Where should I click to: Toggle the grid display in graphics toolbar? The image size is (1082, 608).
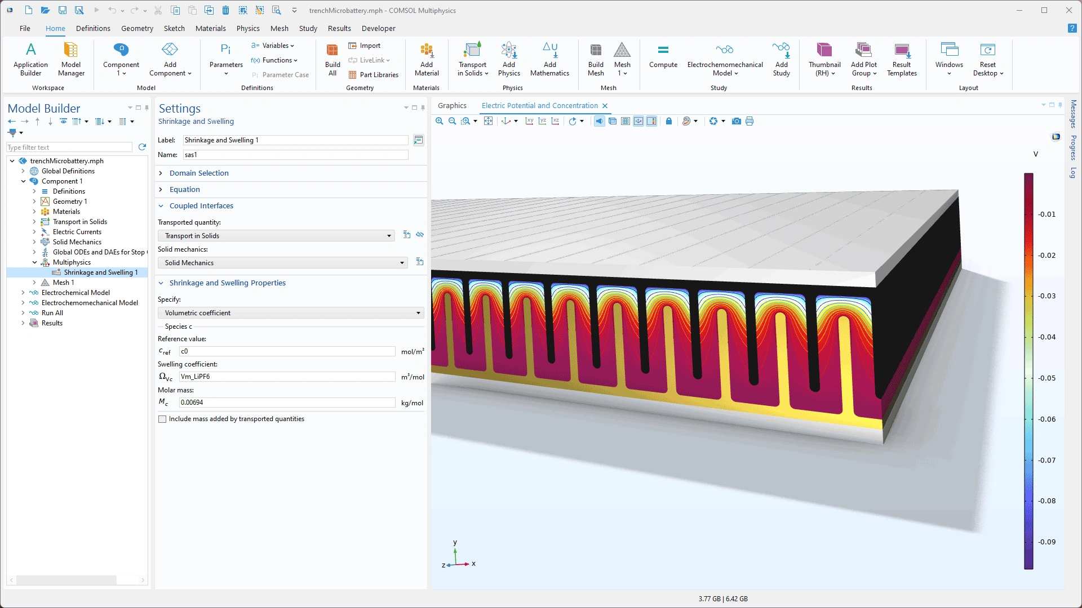pos(626,121)
